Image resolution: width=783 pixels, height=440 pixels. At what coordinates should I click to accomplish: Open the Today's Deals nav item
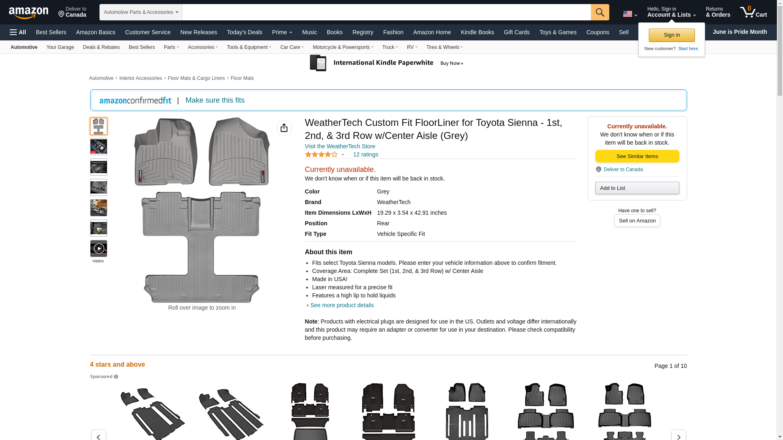pyautogui.click(x=244, y=32)
